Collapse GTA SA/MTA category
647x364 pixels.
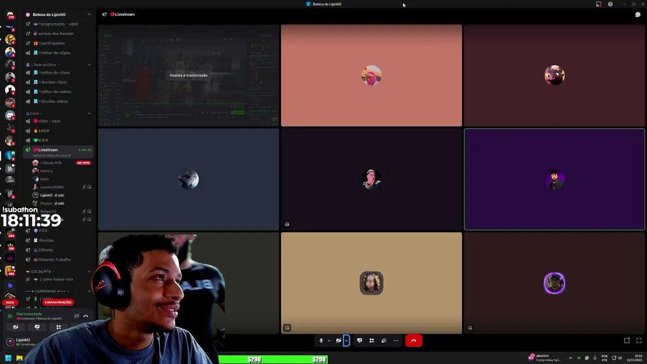point(41,271)
